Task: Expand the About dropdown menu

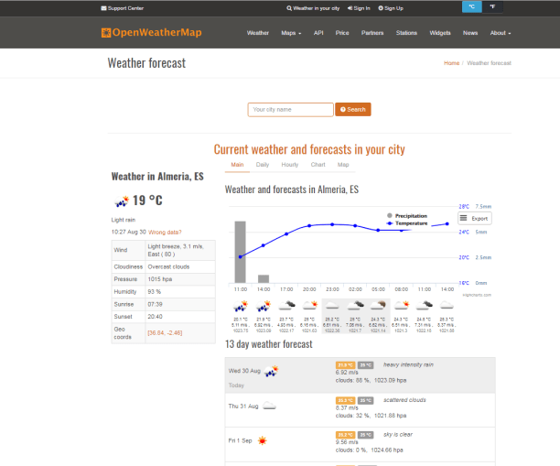Action: pyautogui.click(x=500, y=33)
